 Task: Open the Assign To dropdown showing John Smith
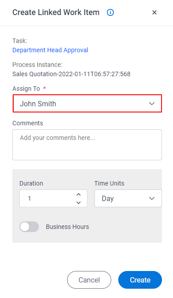pos(87,104)
